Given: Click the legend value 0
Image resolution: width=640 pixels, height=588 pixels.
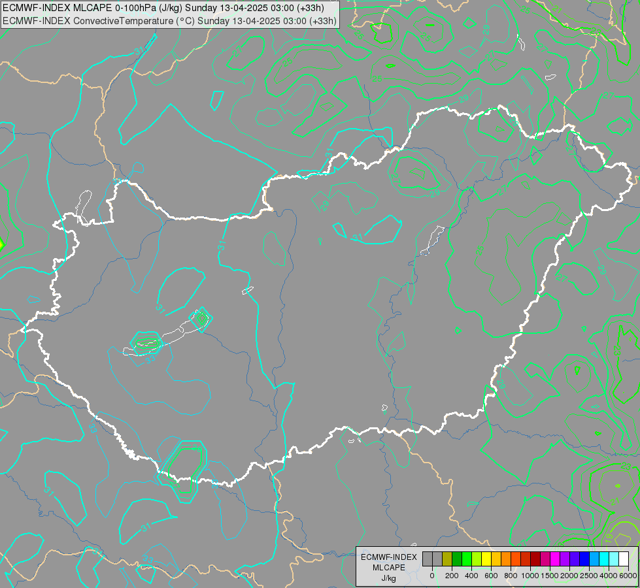Looking at the screenshot, I should 432,576.
